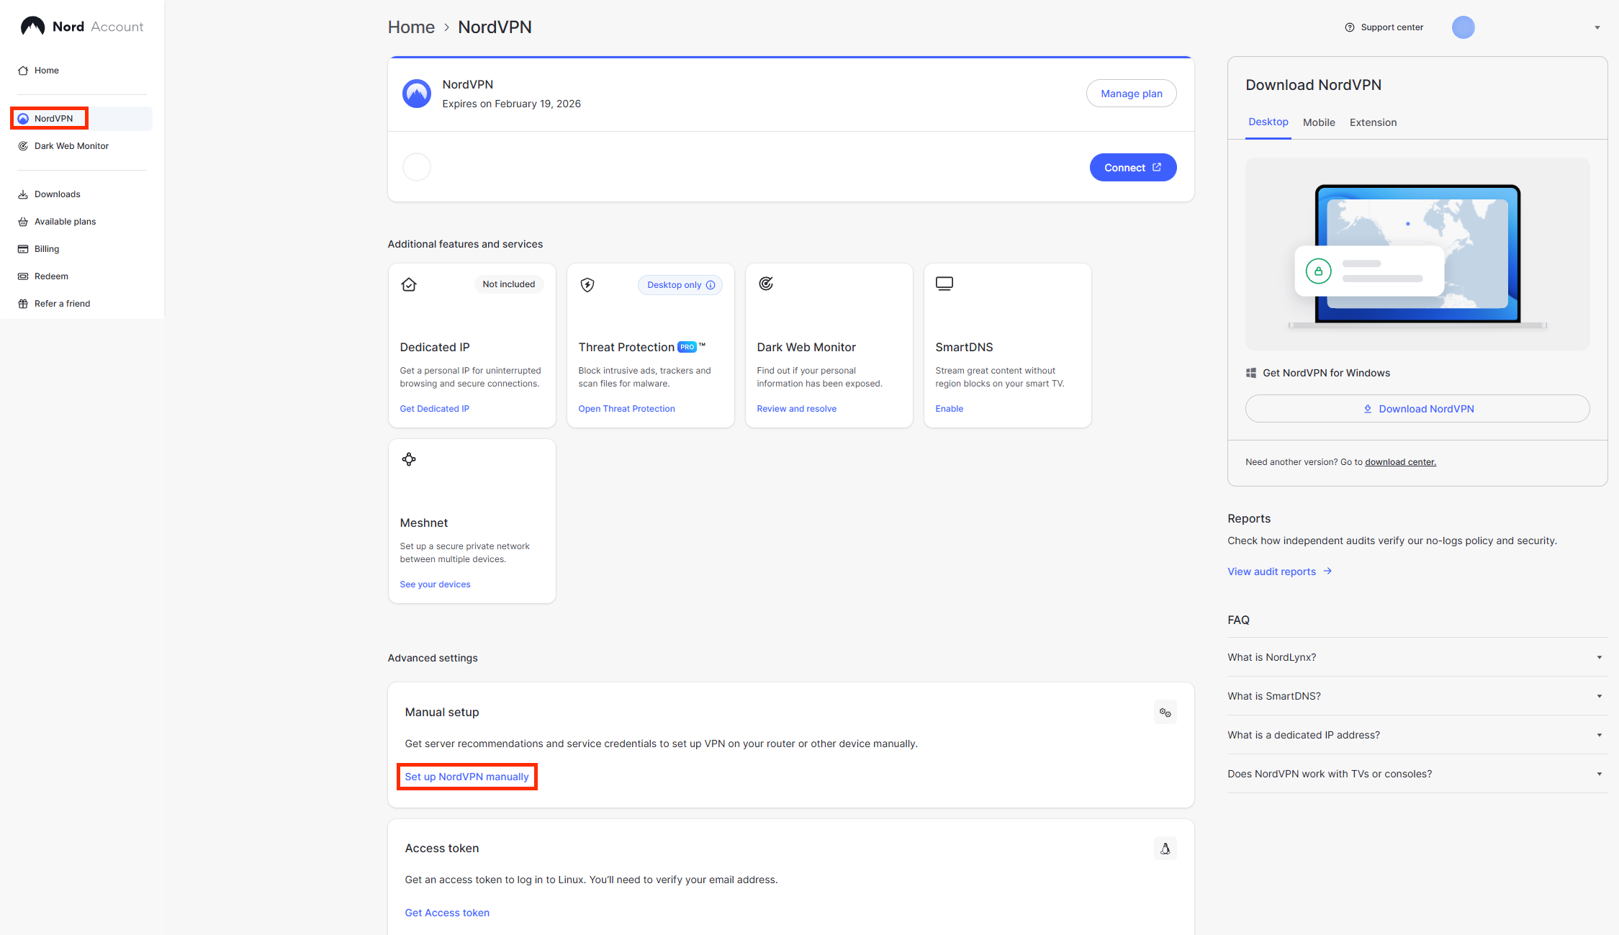1619x935 pixels.
Task: Click the laptop illustration thumbnail
Action: click(1417, 254)
